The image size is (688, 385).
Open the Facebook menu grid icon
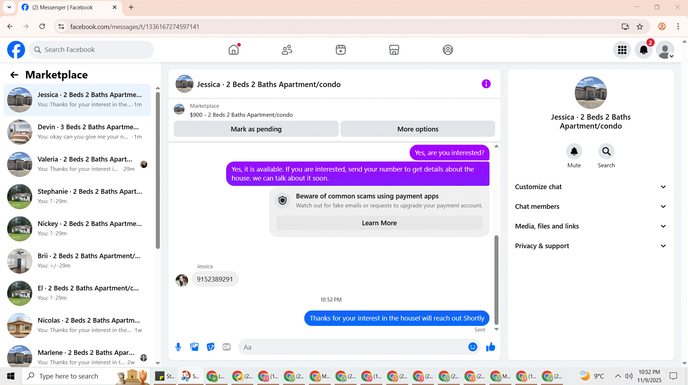pyautogui.click(x=622, y=50)
